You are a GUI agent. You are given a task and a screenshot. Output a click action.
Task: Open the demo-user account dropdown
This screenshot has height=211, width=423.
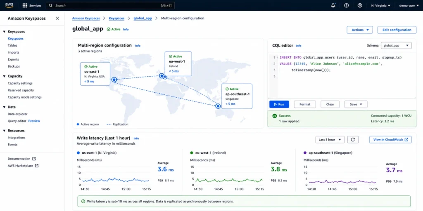(409, 5)
